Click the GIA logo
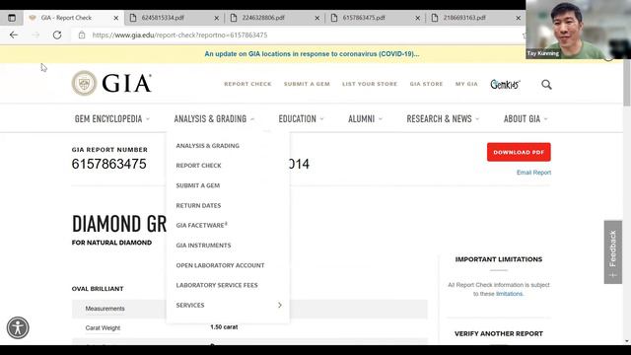The height and width of the screenshot is (355, 631). coord(111,83)
